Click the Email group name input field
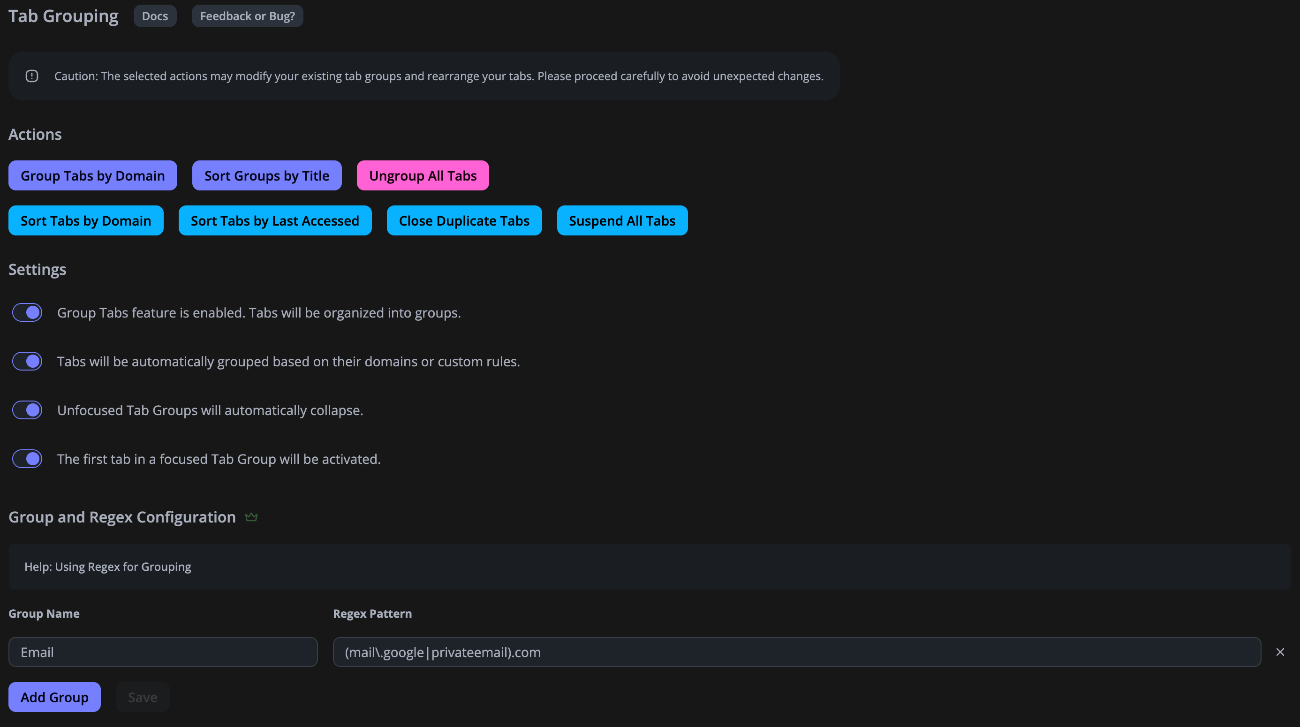This screenshot has width=1300, height=727. click(163, 652)
